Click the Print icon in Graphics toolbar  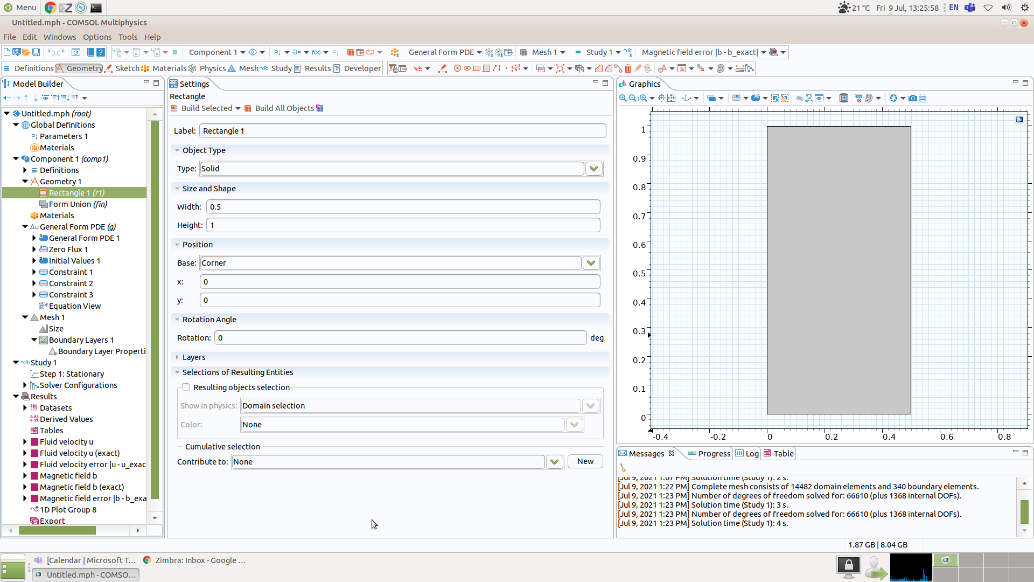click(923, 98)
